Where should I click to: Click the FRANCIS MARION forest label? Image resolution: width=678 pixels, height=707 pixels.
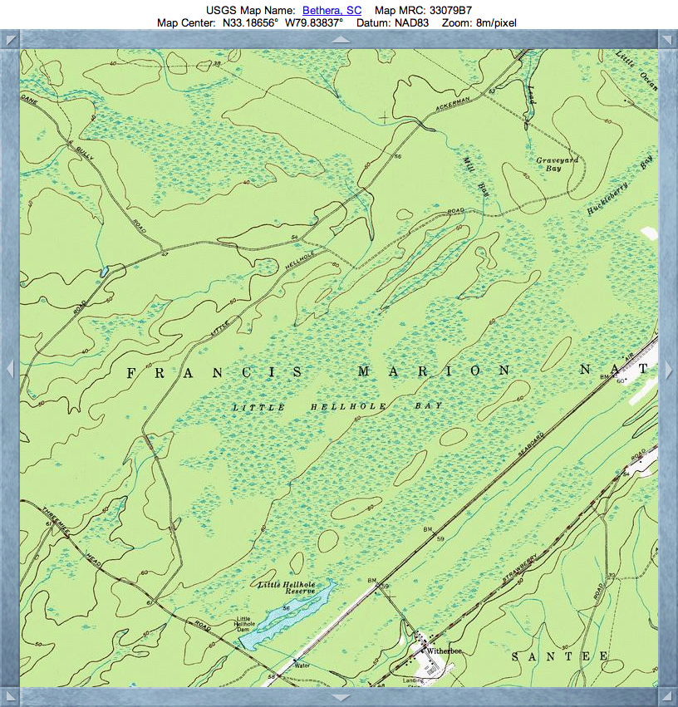(x=319, y=372)
